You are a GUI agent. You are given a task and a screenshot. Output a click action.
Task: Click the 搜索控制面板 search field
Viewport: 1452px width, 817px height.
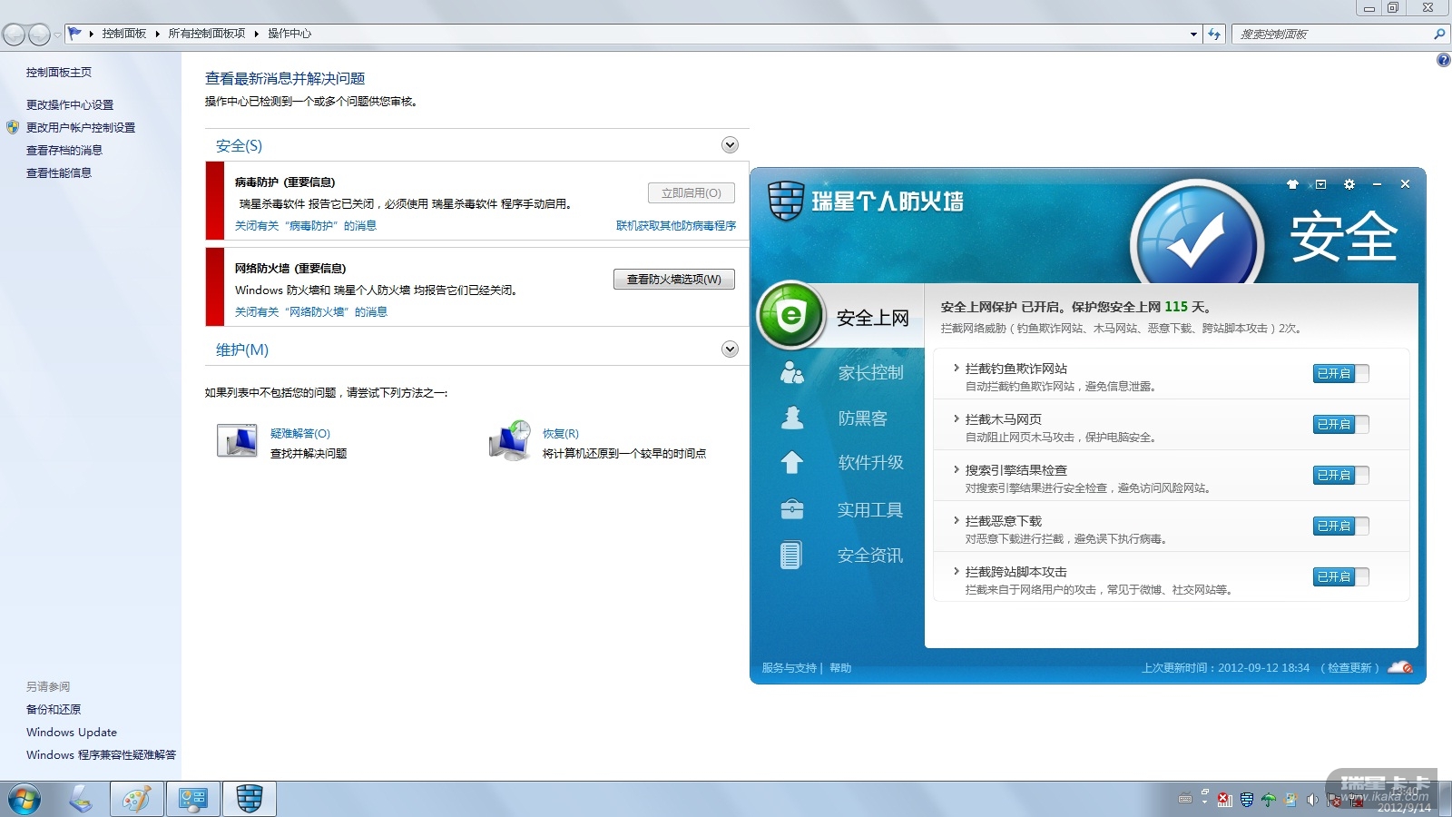click(x=1331, y=34)
